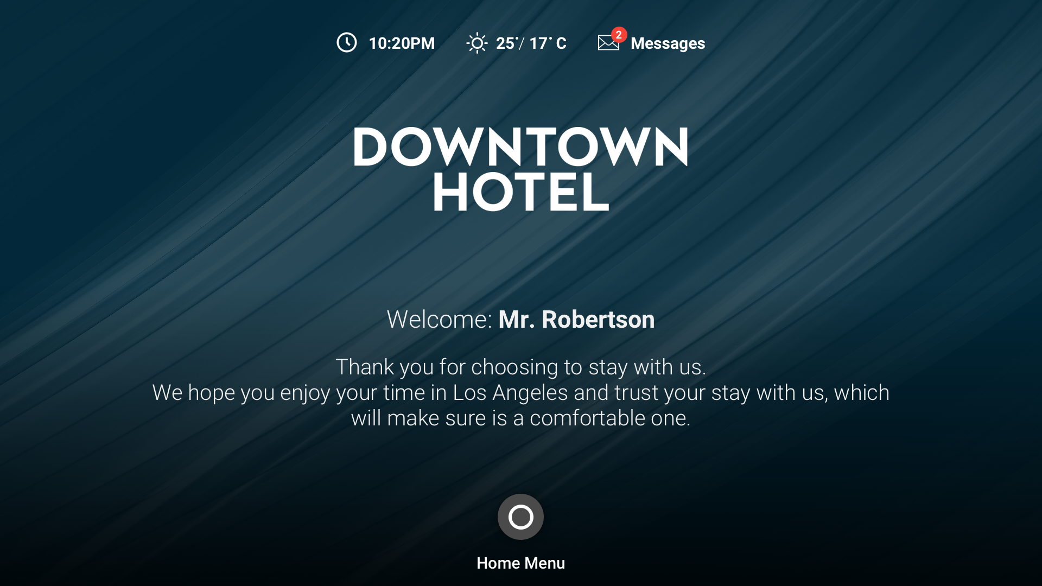Click the clock icon in the top bar

pos(347,42)
